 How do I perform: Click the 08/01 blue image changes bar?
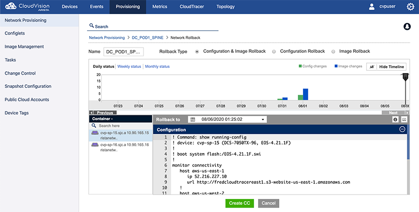pyautogui.click(x=306, y=95)
